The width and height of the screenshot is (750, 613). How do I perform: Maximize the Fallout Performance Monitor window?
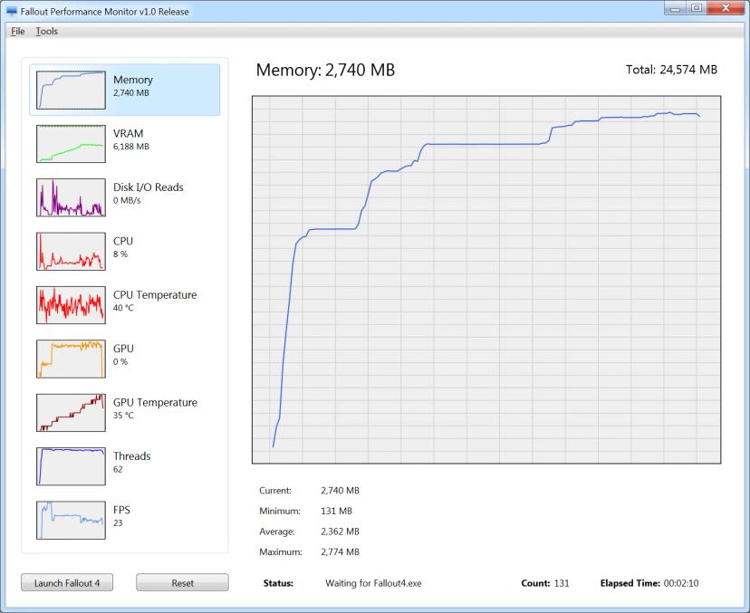(697, 8)
